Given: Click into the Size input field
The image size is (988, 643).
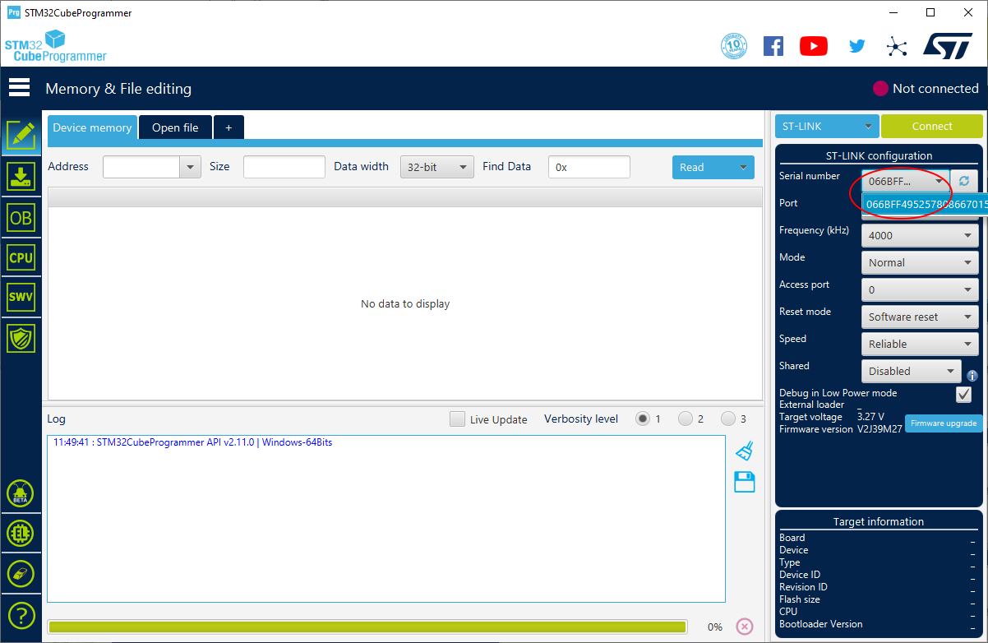Looking at the screenshot, I should [284, 167].
